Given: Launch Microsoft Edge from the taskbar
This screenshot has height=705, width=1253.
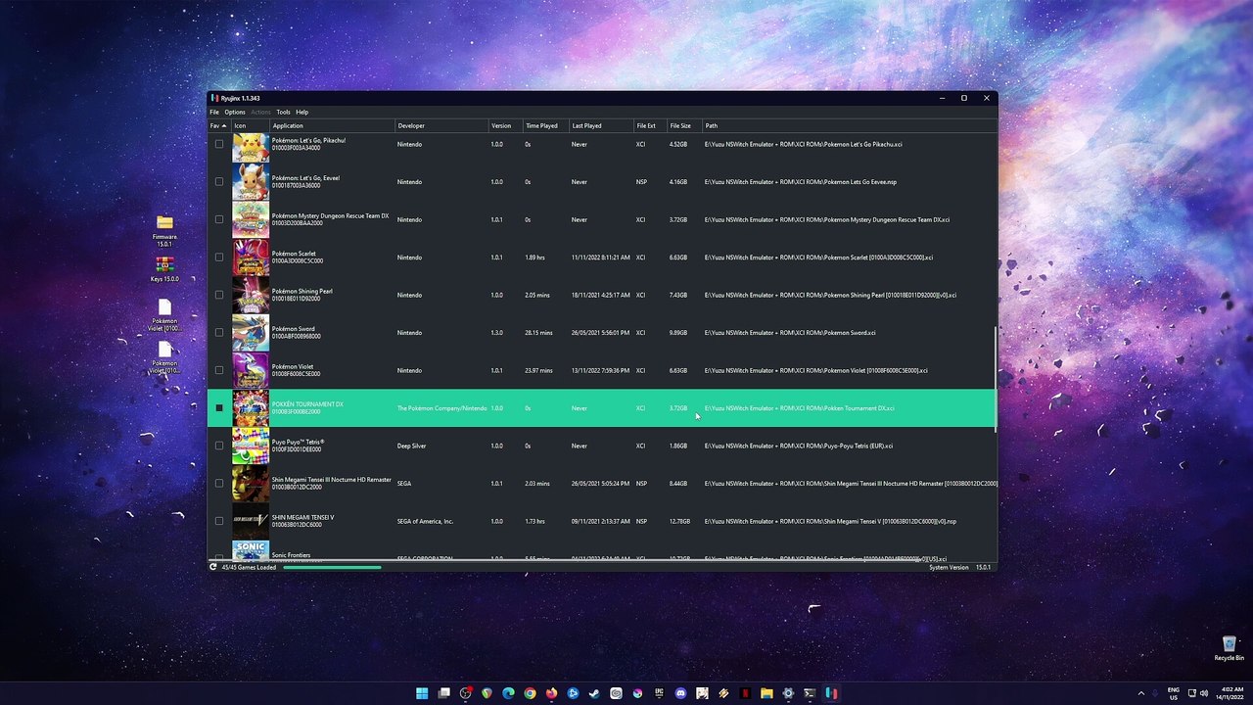Looking at the screenshot, I should click(x=508, y=693).
